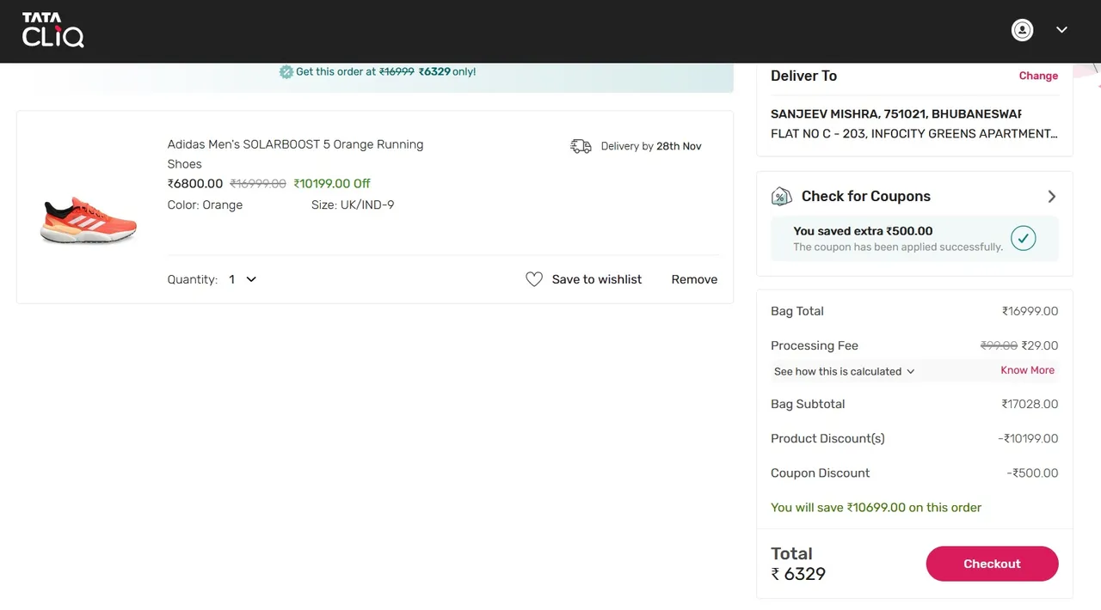Click the coupon percent tag icon
1101x610 pixels.
click(781, 197)
